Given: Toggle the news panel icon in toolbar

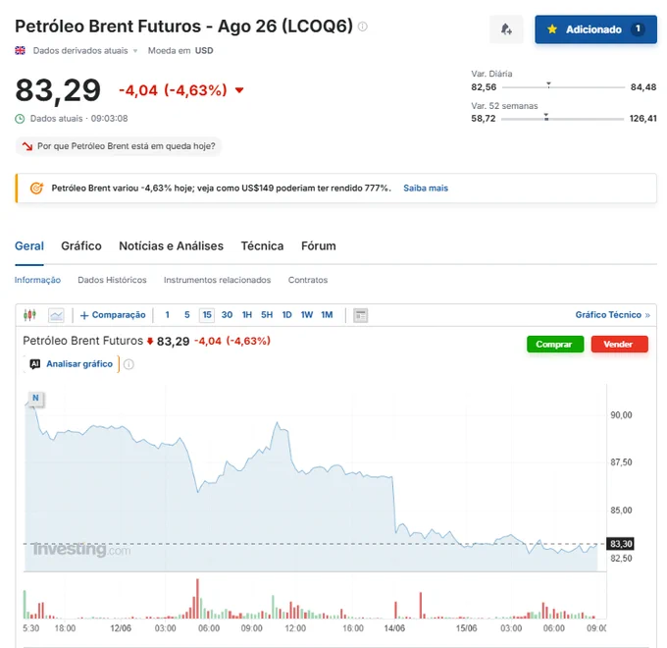Looking at the screenshot, I should tap(360, 315).
